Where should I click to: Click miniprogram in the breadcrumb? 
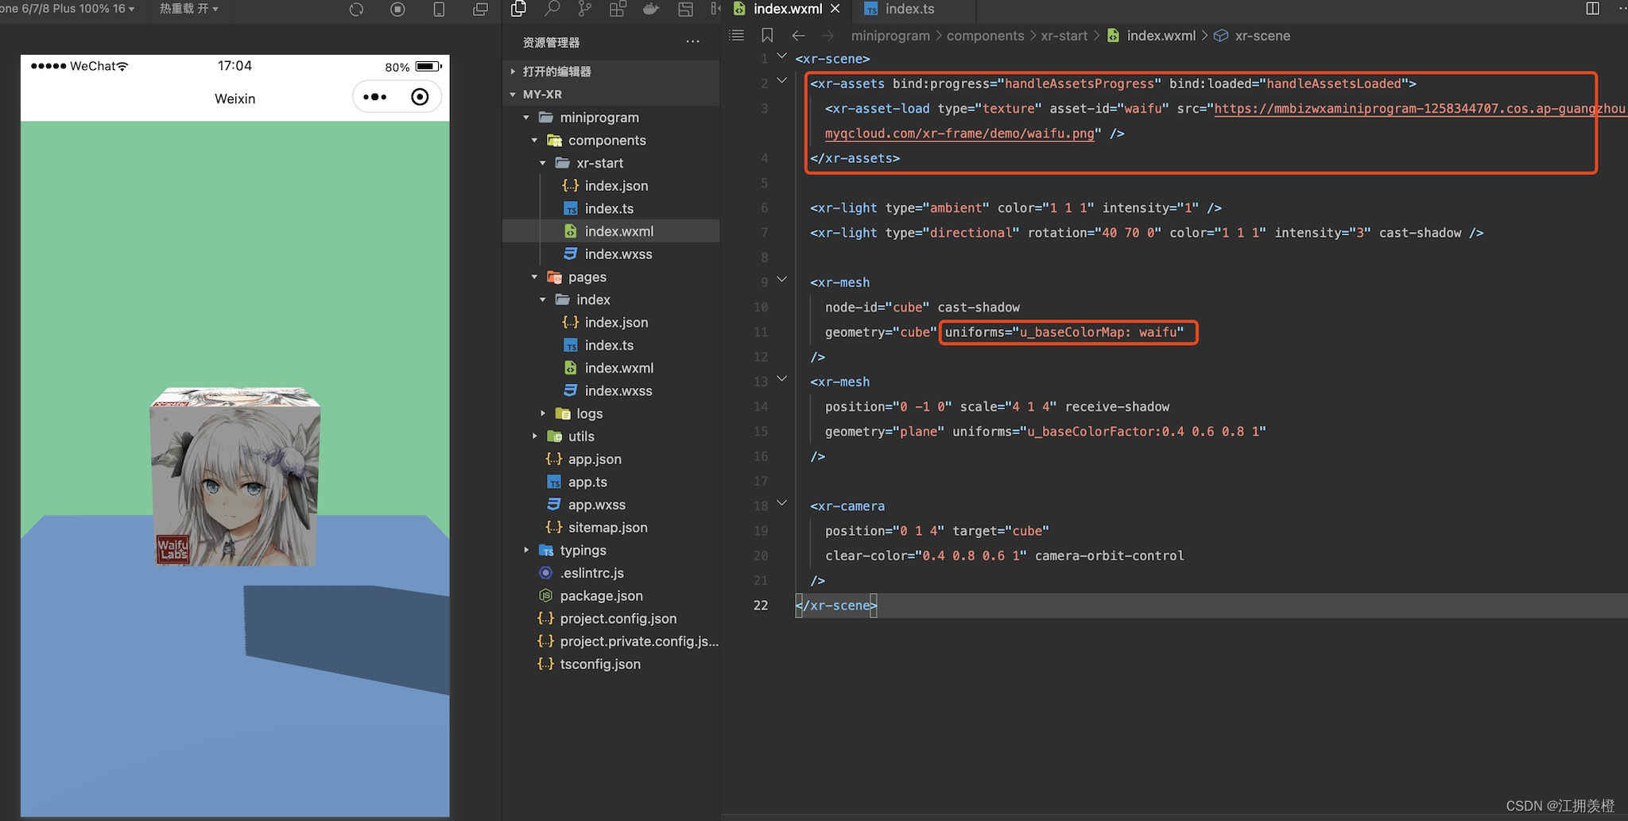890,36
